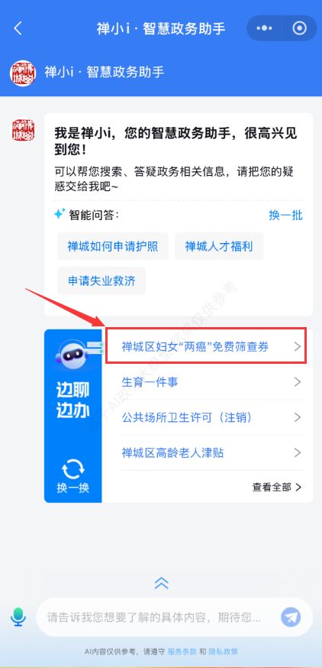Click the 换一换 refresh arrows icon

click(72, 469)
